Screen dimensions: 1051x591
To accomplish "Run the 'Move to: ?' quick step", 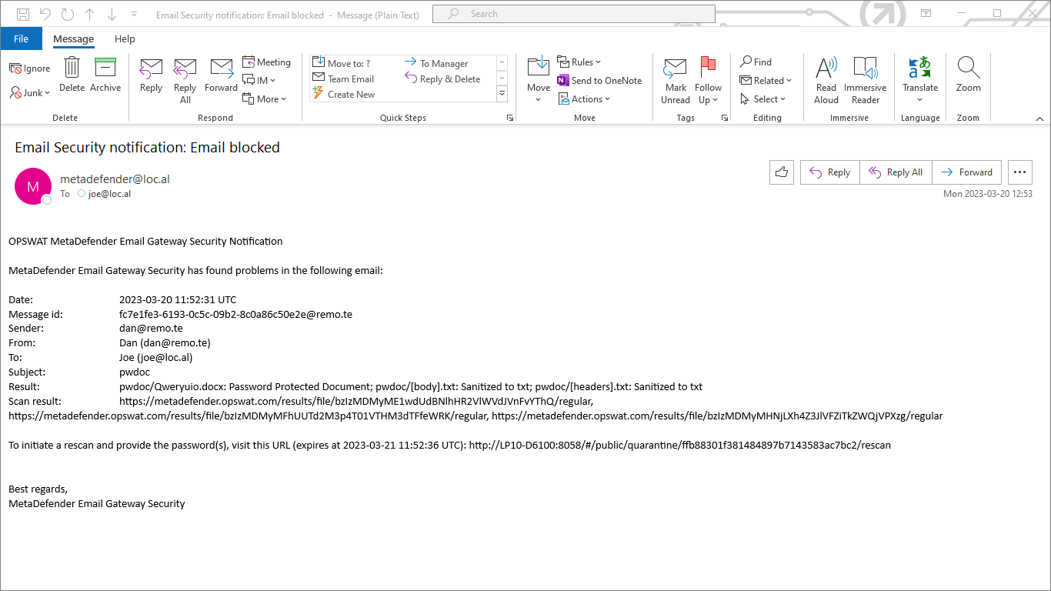I will [342, 64].
